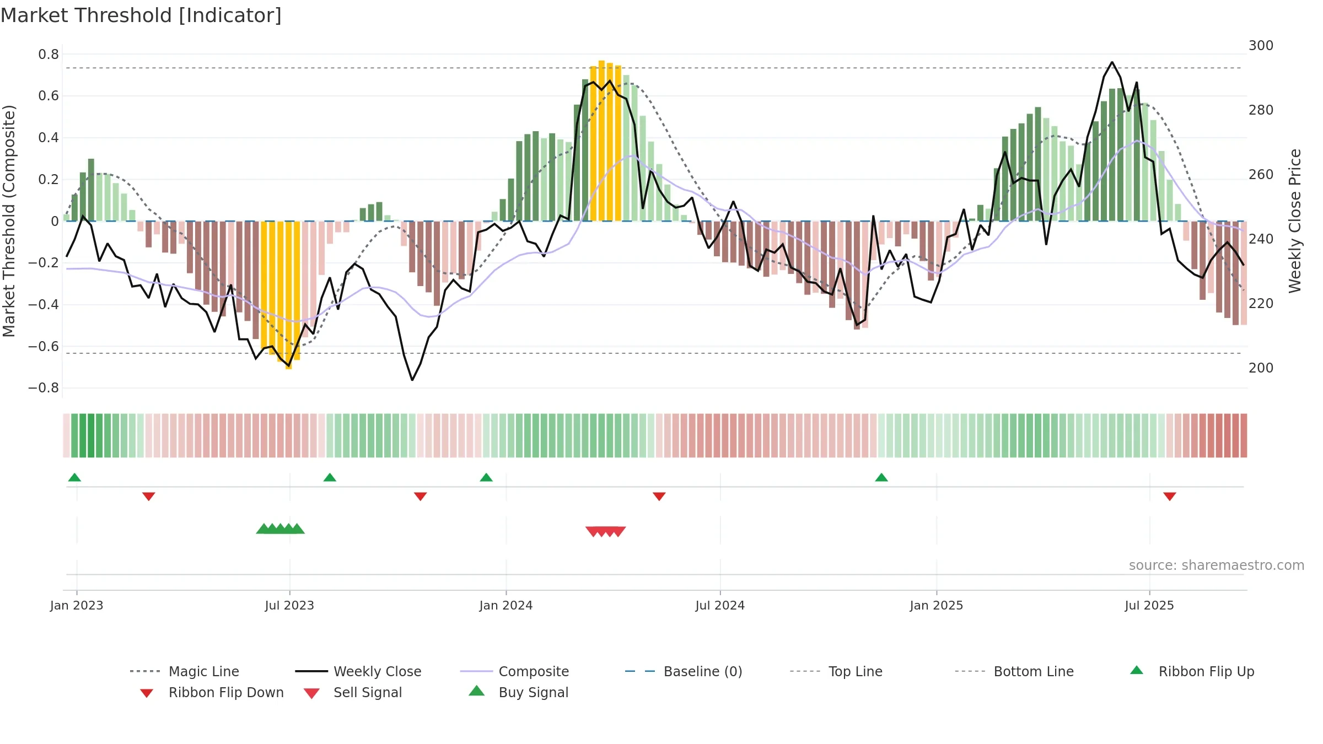Viewport: 1323px width, 744px height.
Task: Click the −0.6 tick on the left axis
Action: click(44, 347)
